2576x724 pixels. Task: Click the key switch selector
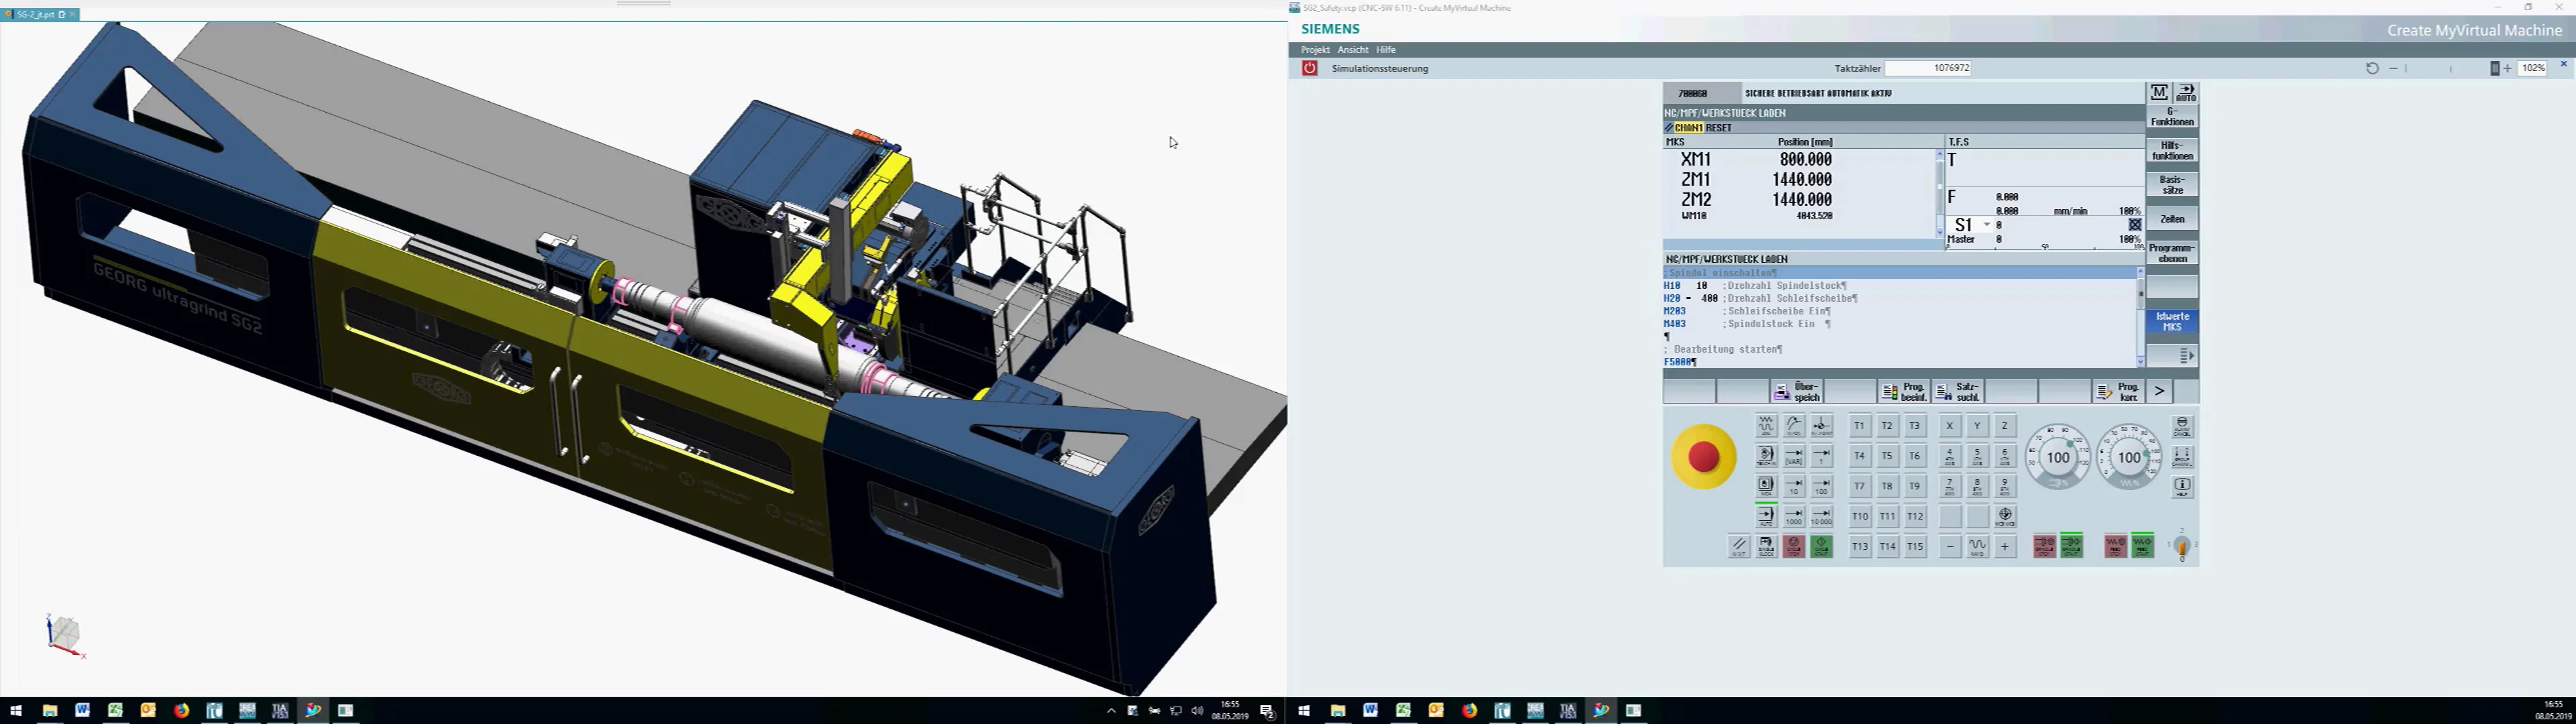click(2182, 546)
